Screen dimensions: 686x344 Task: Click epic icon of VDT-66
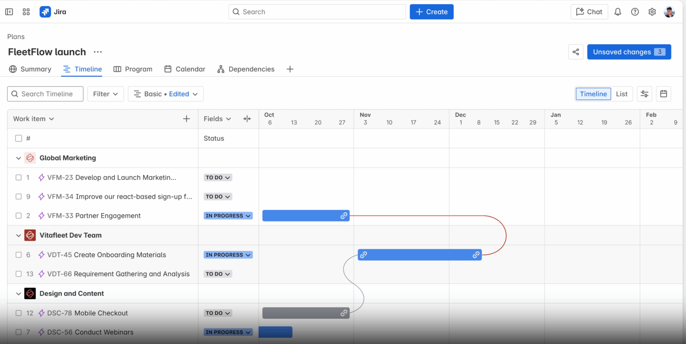(x=41, y=274)
